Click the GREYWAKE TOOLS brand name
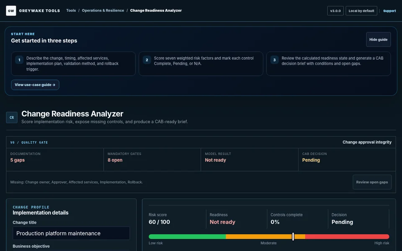402x251 pixels. pos(39,11)
